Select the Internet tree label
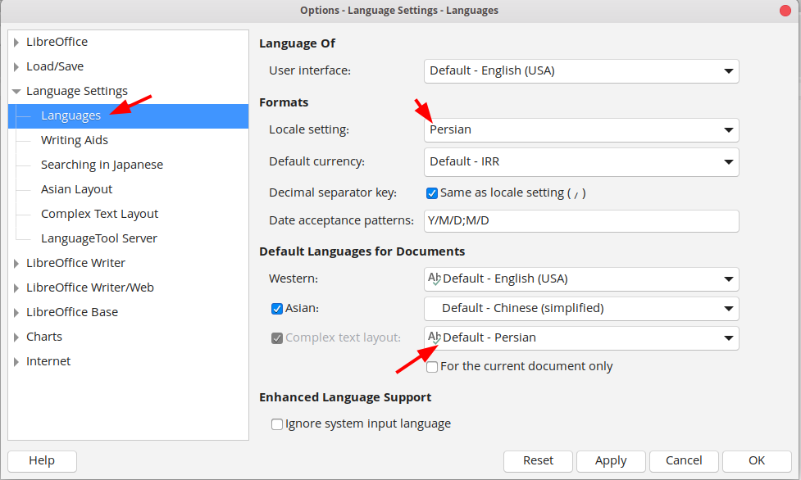The image size is (801, 480). 48,361
